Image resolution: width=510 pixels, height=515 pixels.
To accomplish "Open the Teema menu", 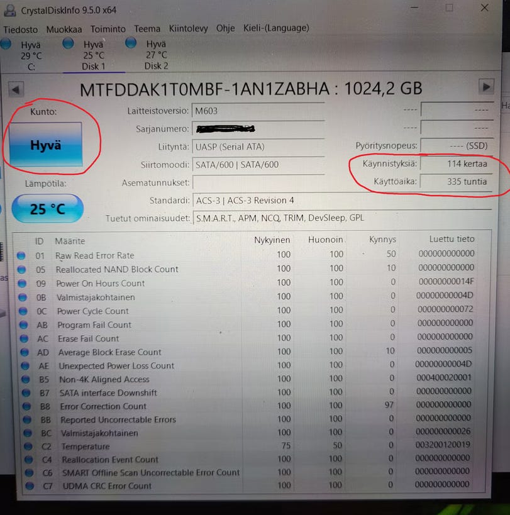I will (x=147, y=29).
